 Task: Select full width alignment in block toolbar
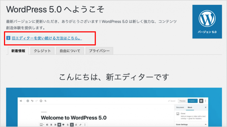[x=63, y=125]
